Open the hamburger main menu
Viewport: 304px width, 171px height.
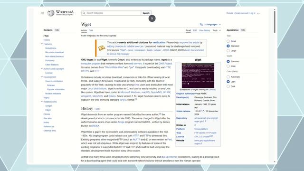(x=43, y=13)
